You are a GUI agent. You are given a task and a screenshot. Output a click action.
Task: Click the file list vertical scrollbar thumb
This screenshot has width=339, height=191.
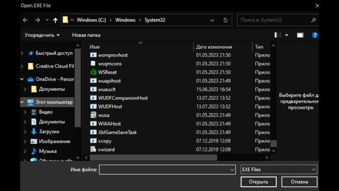pos(273,143)
